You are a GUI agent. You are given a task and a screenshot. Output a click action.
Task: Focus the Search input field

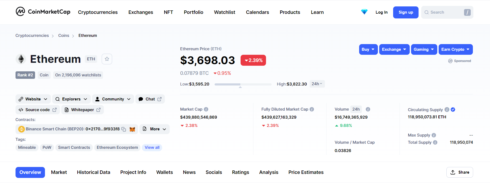click(x=447, y=12)
